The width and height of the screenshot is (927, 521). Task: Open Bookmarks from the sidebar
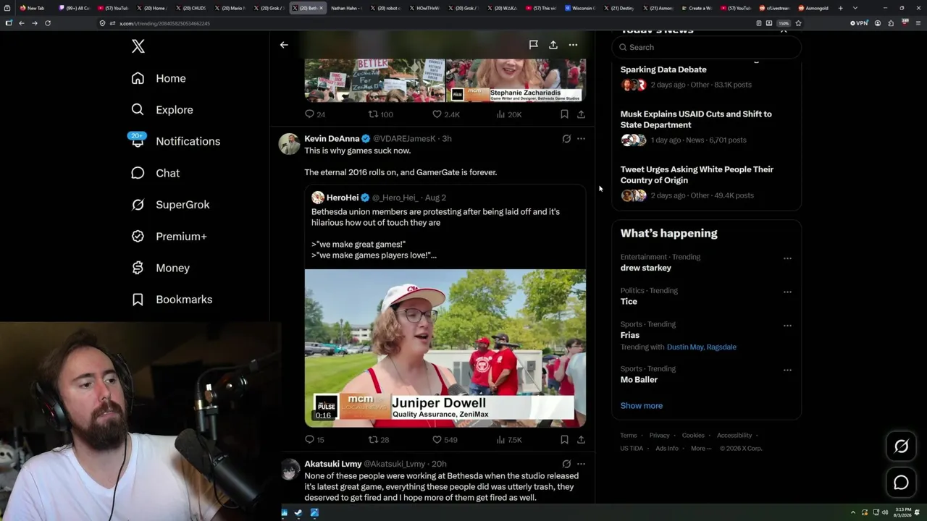coord(172,300)
